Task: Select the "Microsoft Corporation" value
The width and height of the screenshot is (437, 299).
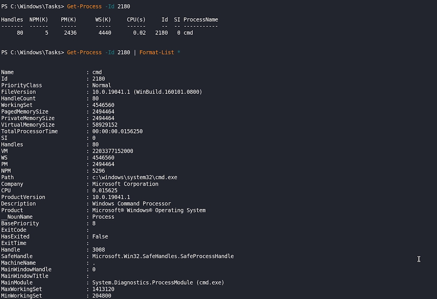Action: coord(125,184)
